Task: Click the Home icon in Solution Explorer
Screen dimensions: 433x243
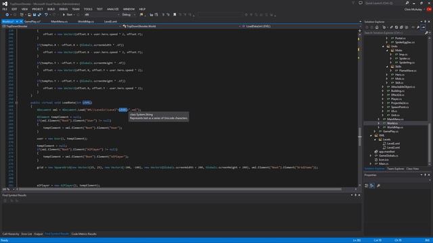Action: [377, 27]
